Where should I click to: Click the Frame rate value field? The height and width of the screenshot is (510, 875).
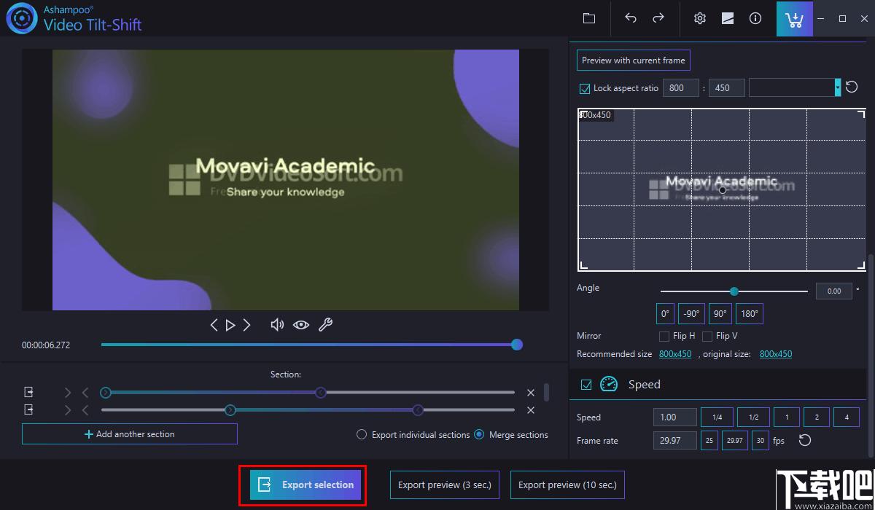pyautogui.click(x=675, y=440)
